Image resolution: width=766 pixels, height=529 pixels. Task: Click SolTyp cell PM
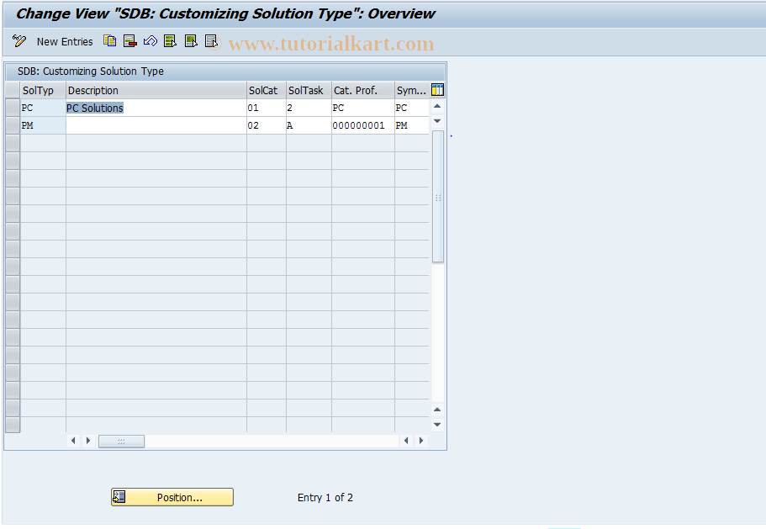coord(43,125)
